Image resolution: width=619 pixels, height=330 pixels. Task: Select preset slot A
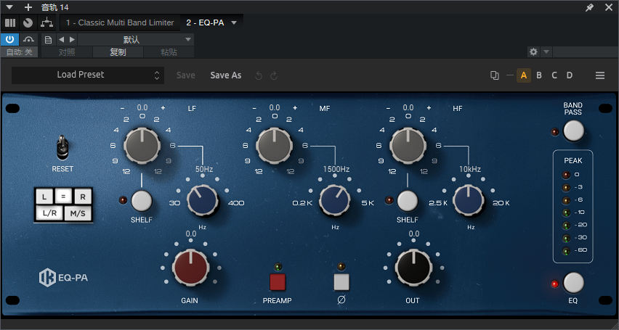(524, 75)
